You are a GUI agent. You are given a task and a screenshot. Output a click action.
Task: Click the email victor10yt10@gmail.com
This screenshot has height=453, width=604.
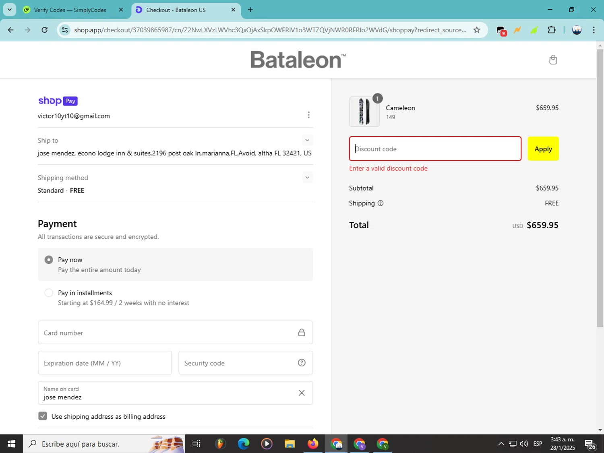[74, 116]
